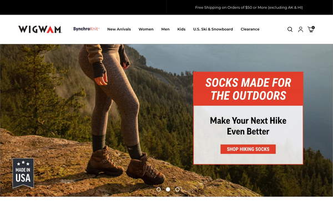Screen dimensions: 333x208
Task: Open the New Arrivals menu
Action: coord(119,29)
